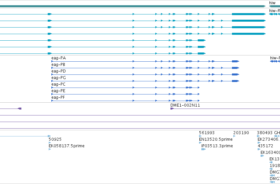The height and width of the screenshot is (184, 280).
Task: Click thick terminal exon of eag-PA row
Action: click(x=236, y=61)
